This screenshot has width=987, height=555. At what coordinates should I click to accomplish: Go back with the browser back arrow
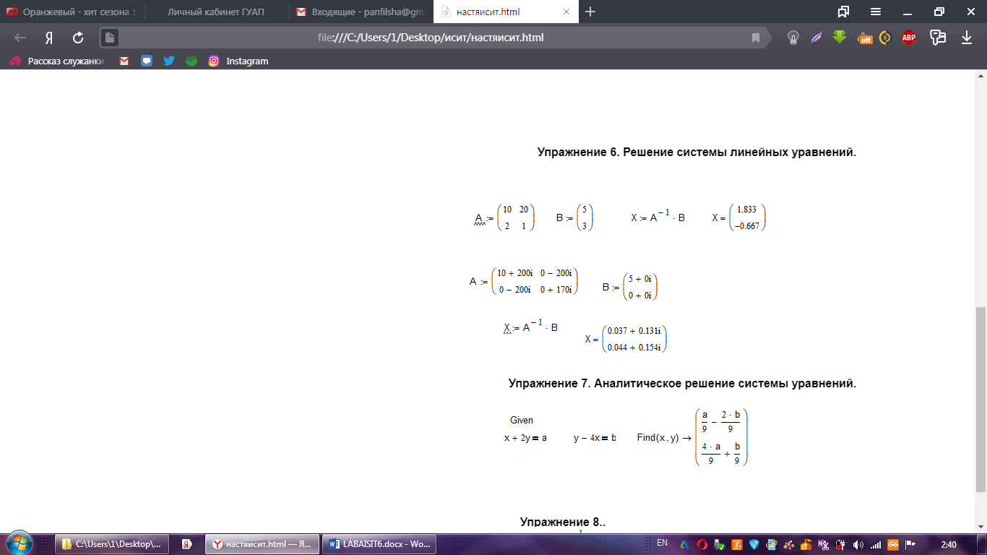coord(20,38)
